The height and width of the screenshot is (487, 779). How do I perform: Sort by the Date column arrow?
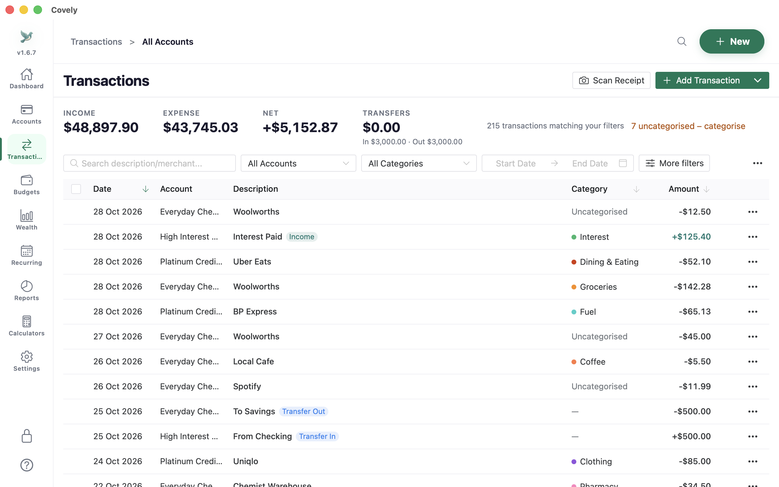pyautogui.click(x=145, y=189)
